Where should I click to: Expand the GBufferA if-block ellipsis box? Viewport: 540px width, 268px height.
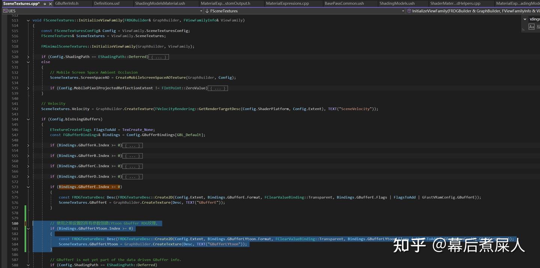click(132, 145)
